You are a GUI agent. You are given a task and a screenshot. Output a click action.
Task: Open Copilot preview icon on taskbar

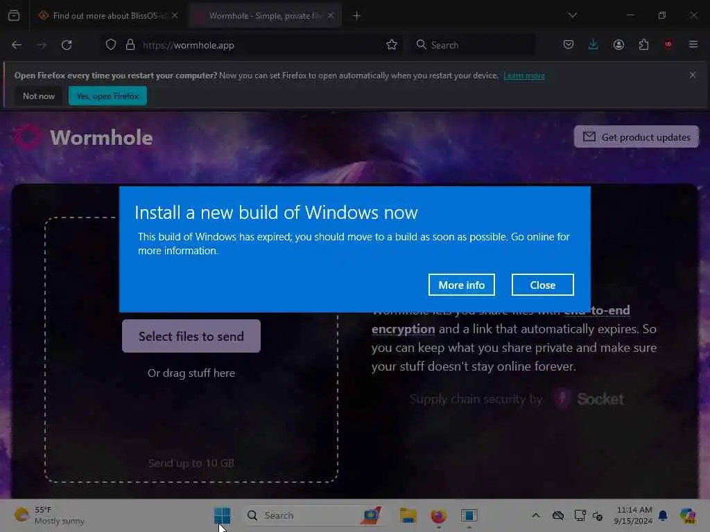pos(688,515)
